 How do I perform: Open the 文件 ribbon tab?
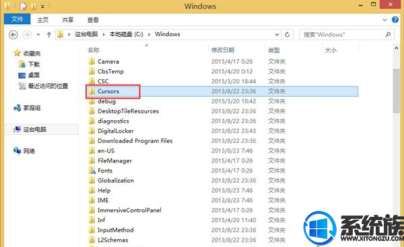tap(18, 19)
